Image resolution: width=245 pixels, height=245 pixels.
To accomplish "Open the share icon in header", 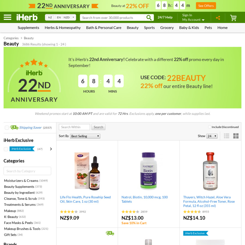I will (218, 18).
